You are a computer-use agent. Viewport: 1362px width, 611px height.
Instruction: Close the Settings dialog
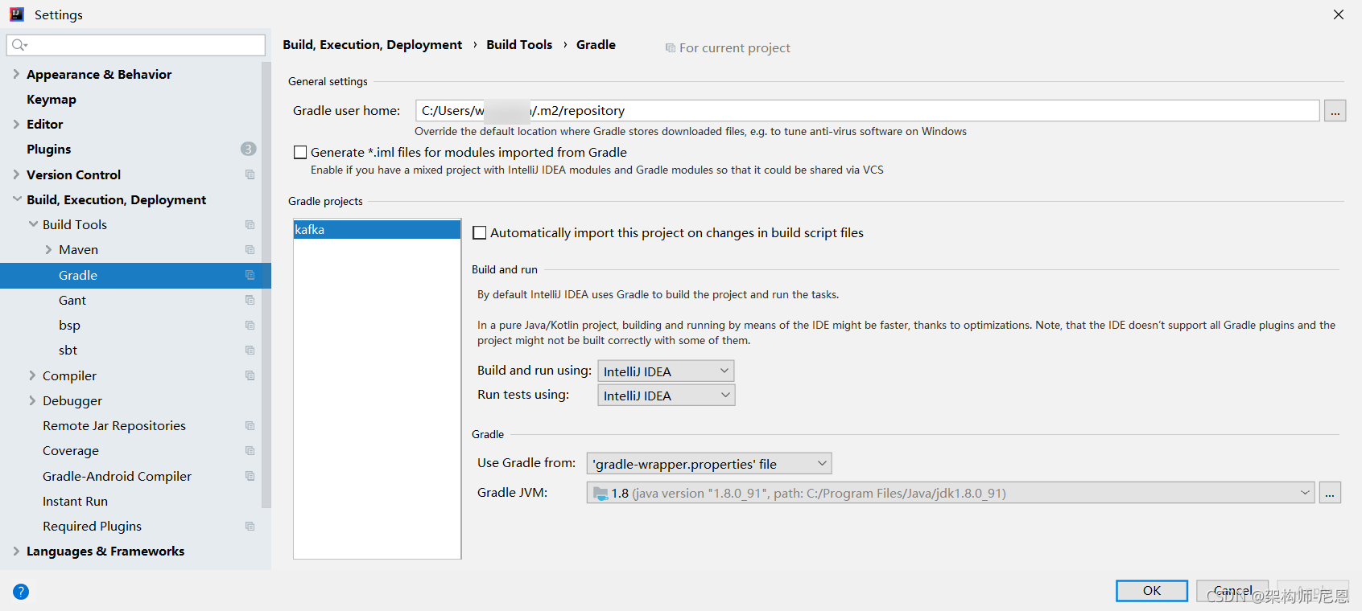(x=1339, y=14)
